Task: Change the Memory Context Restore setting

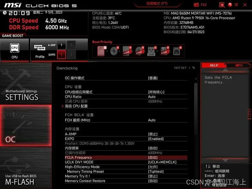Action: pyautogui.click(x=126, y=181)
